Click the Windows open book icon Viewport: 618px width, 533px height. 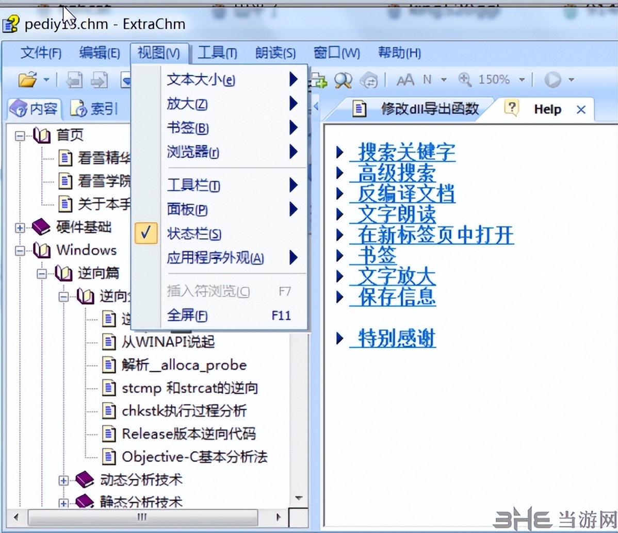(x=42, y=250)
